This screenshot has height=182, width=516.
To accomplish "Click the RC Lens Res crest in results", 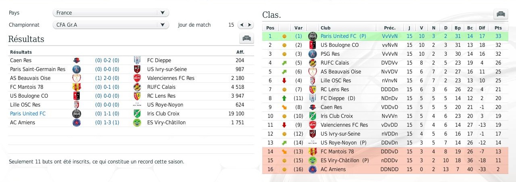I will click(137, 96).
